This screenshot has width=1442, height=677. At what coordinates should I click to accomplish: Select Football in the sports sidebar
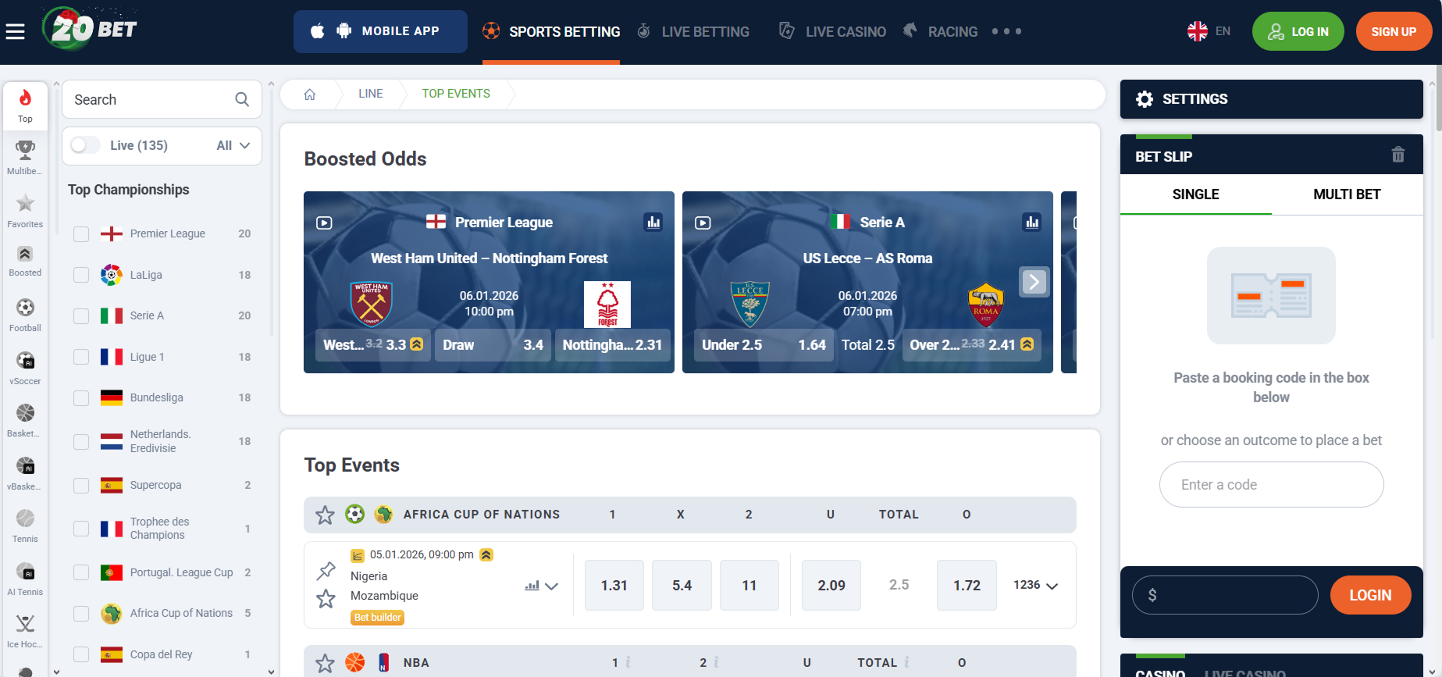(x=25, y=315)
